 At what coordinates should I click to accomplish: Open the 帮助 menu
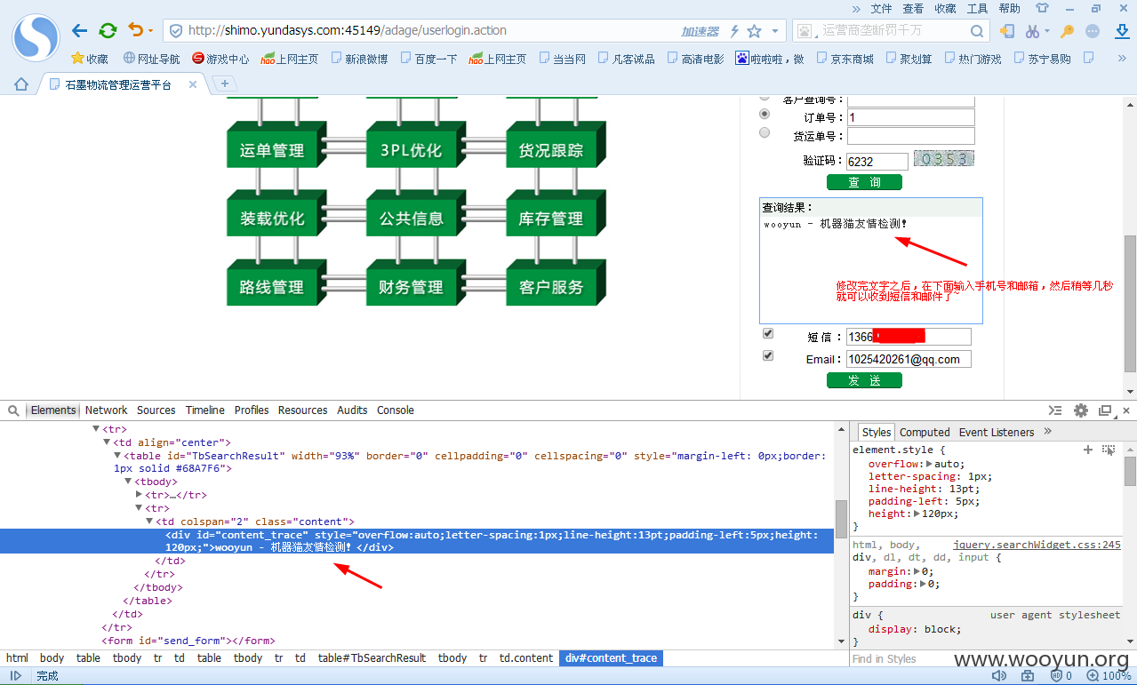click(1009, 8)
